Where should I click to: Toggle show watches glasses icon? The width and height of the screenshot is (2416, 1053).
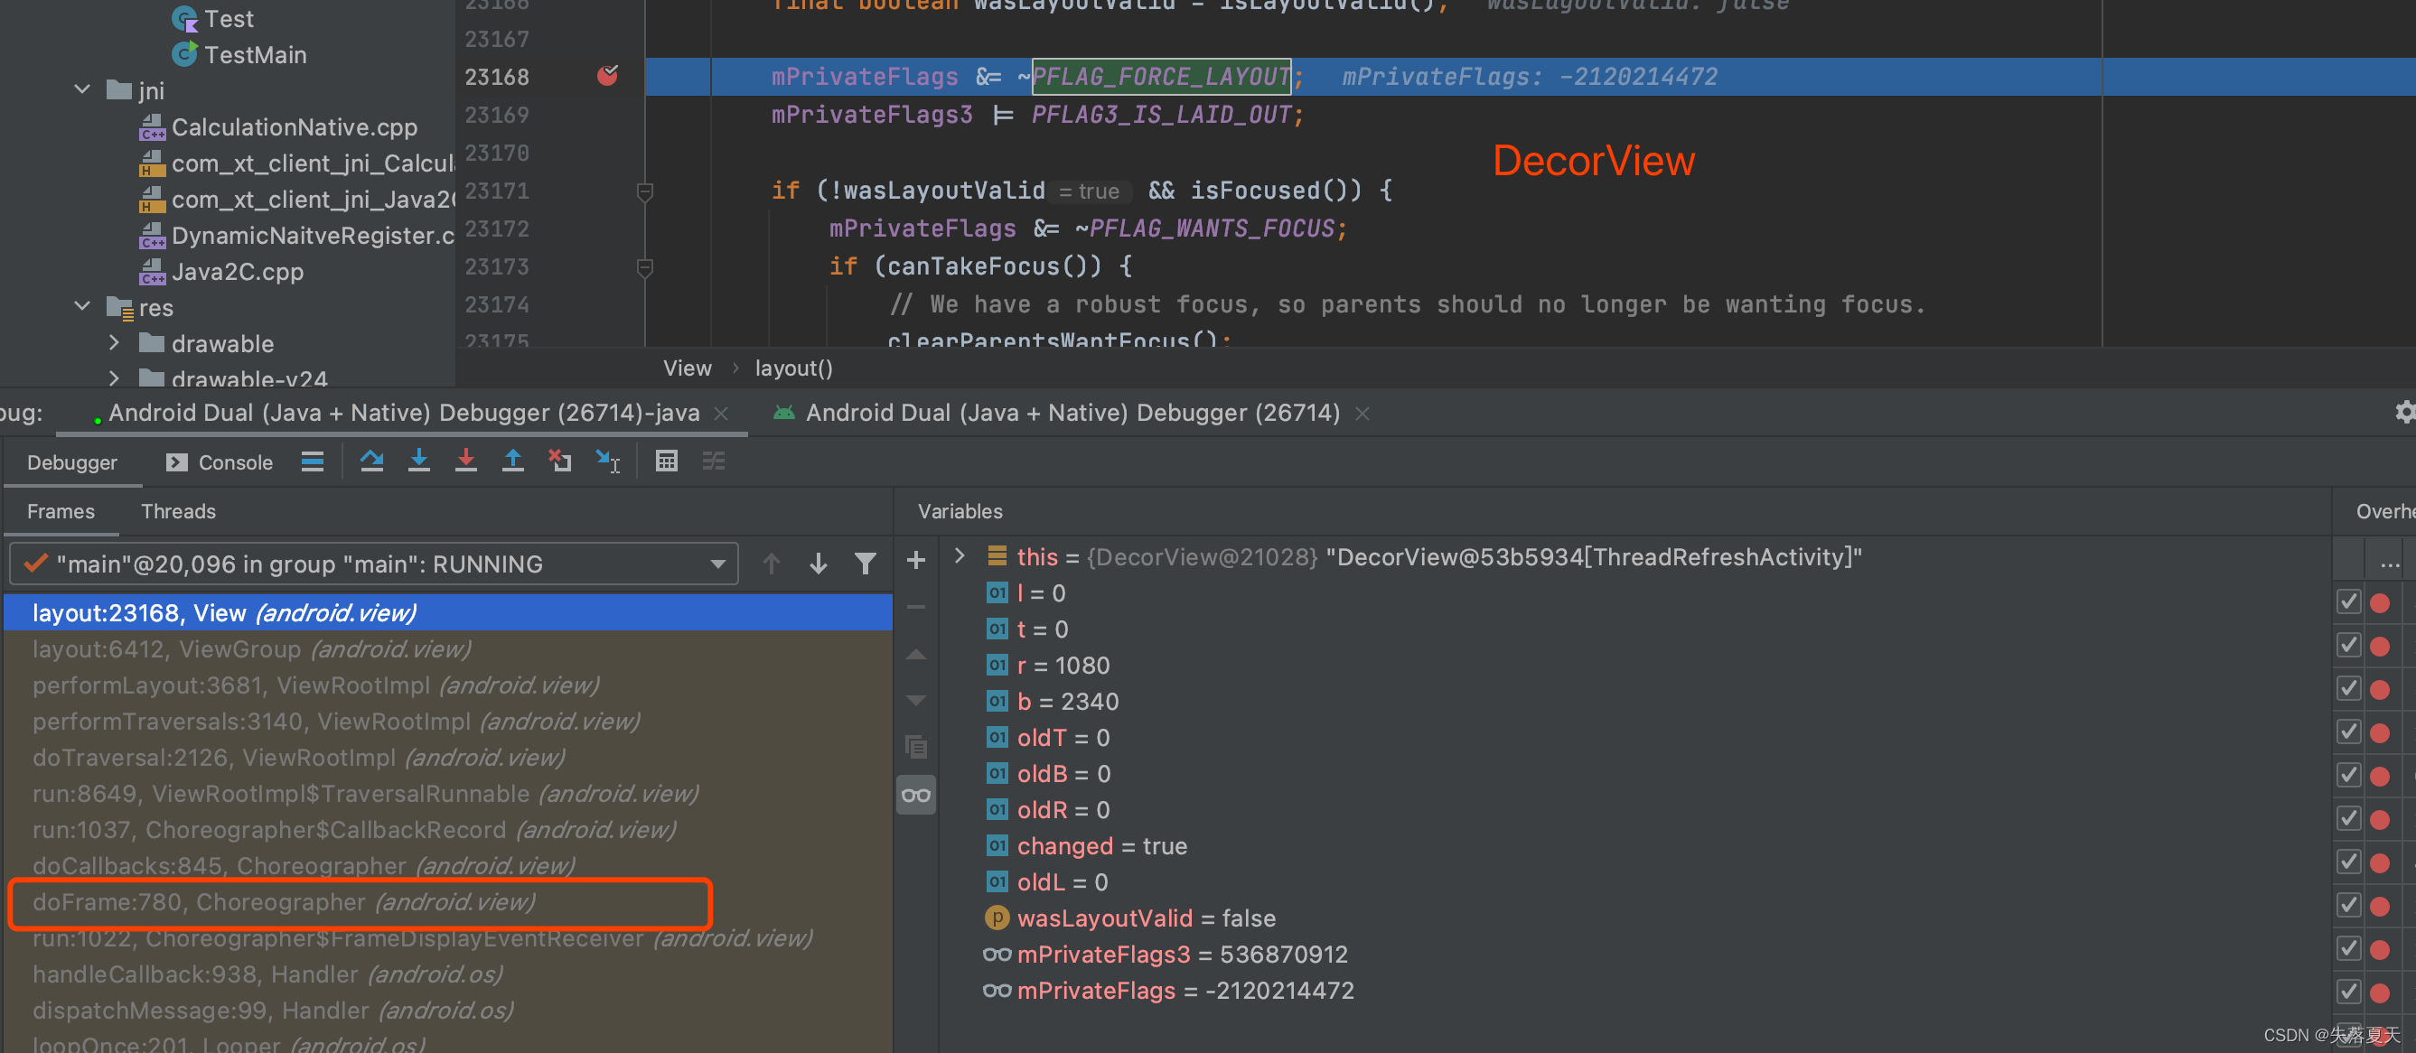(x=916, y=795)
